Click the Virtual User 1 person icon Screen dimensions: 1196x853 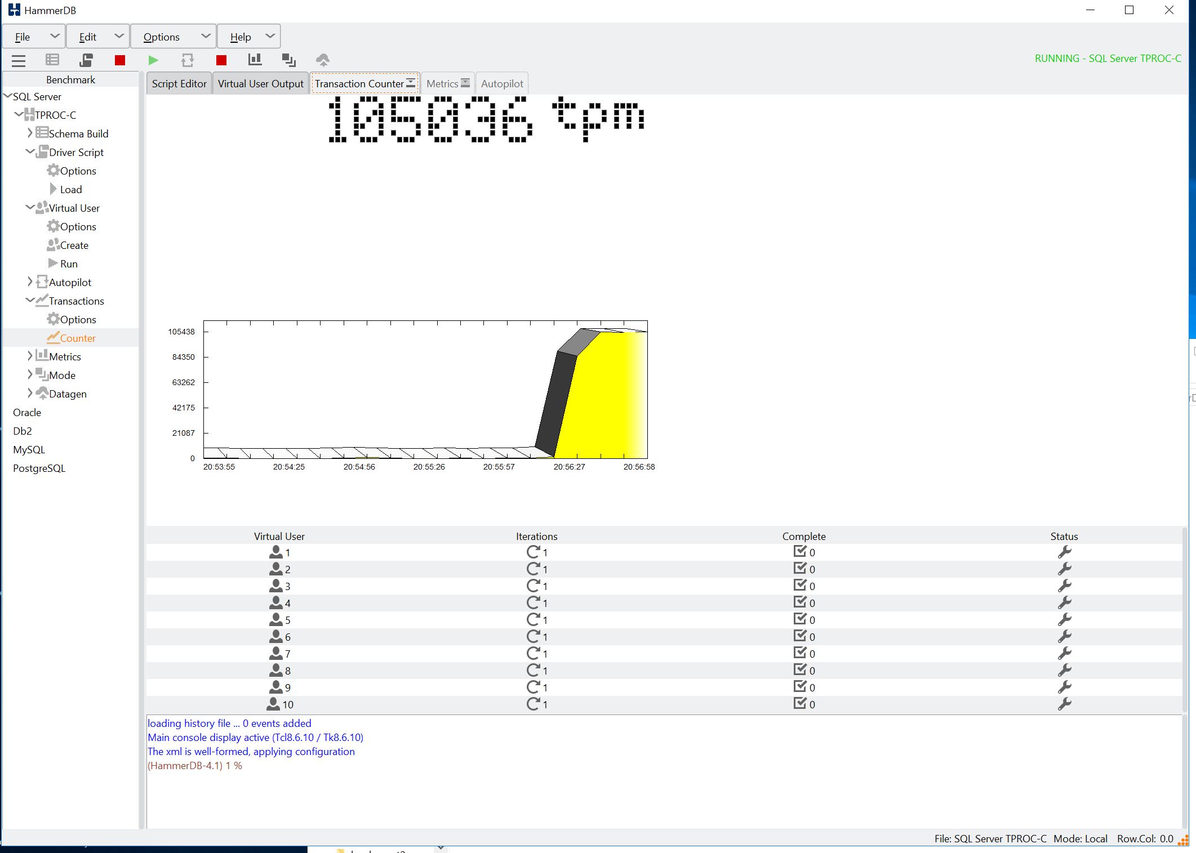coord(275,552)
